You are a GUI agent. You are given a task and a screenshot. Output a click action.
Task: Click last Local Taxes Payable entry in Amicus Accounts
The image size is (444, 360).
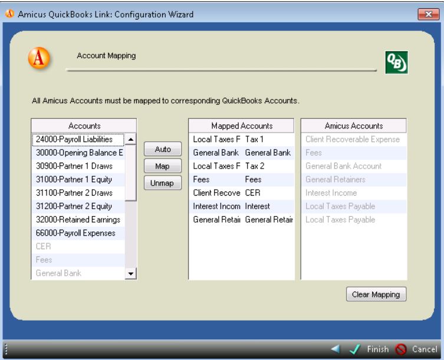click(x=354, y=220)
